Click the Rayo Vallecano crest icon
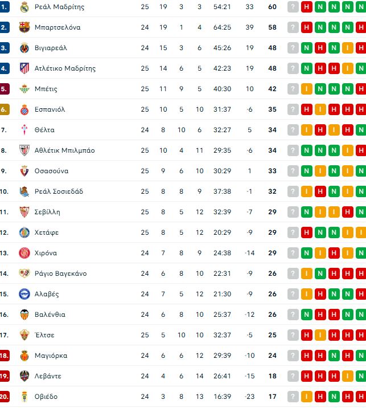 pos(24,274)
